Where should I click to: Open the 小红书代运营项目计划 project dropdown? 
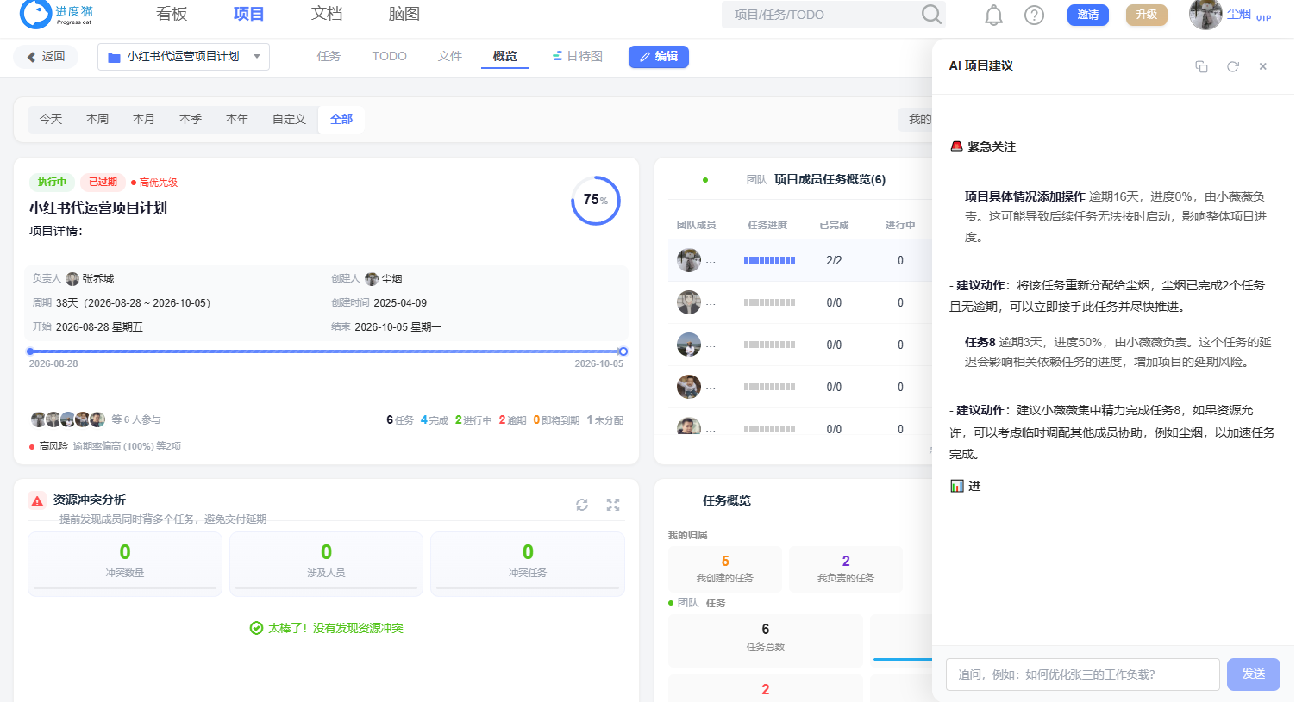184,57
